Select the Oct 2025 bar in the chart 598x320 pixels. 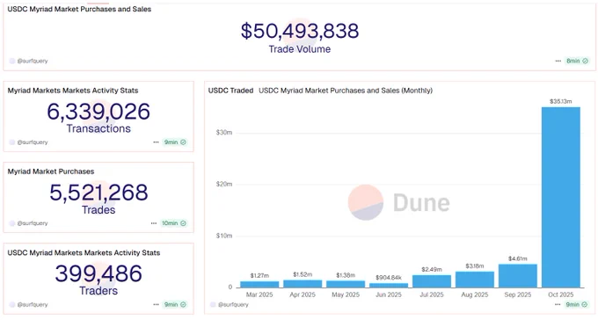pyautogui.click(x=561, y=197)
